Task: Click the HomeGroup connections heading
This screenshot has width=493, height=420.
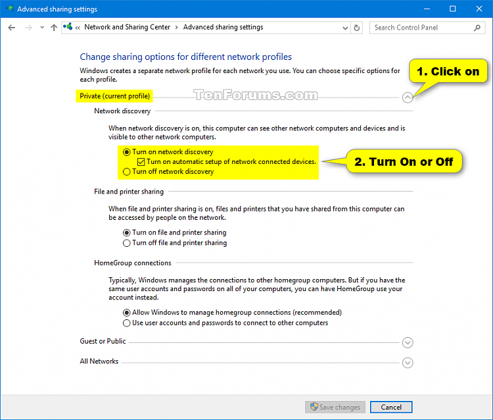Action: [133, 263]
